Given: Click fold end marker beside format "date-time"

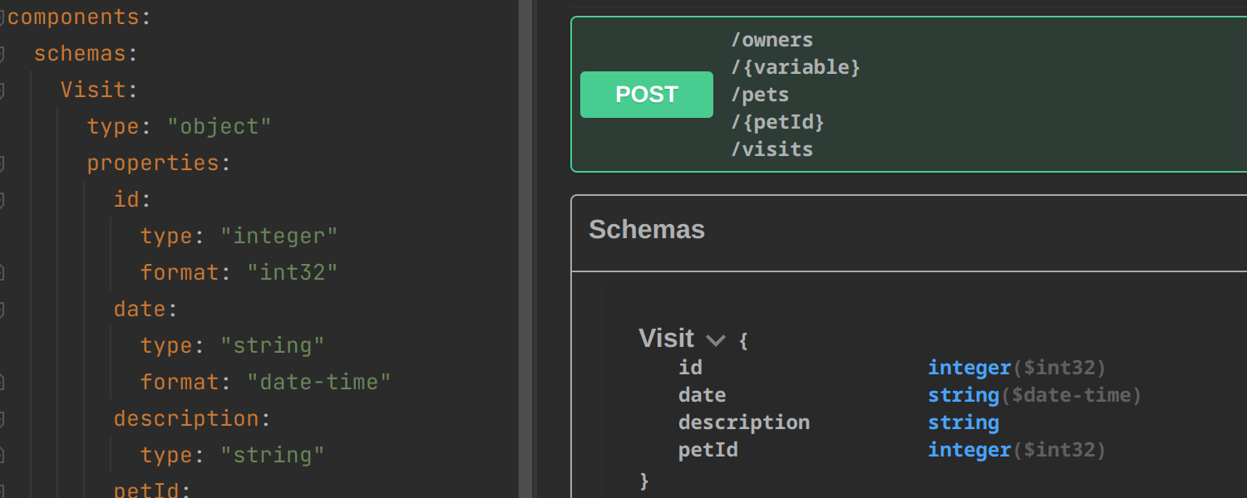Looking at the screenshot, I should coord(2,382).
